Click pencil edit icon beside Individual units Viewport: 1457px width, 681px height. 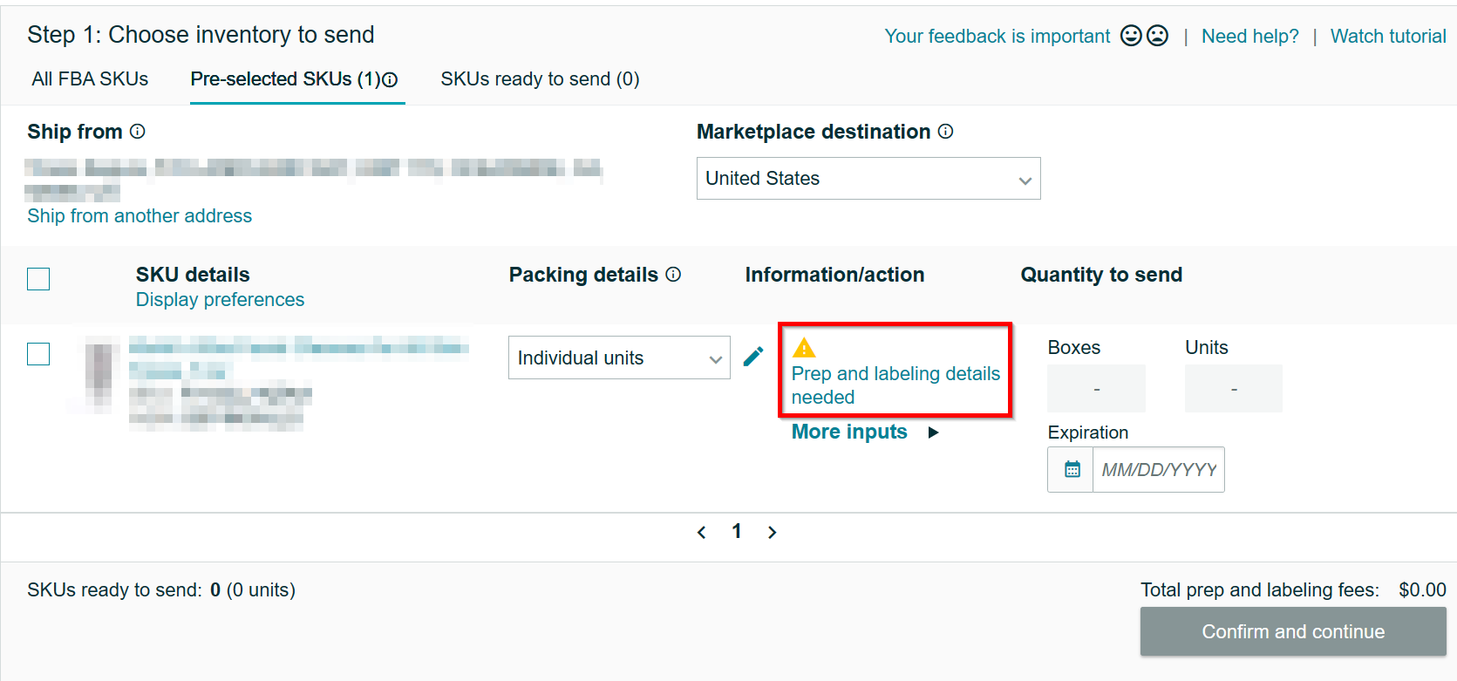pos(753,357)
